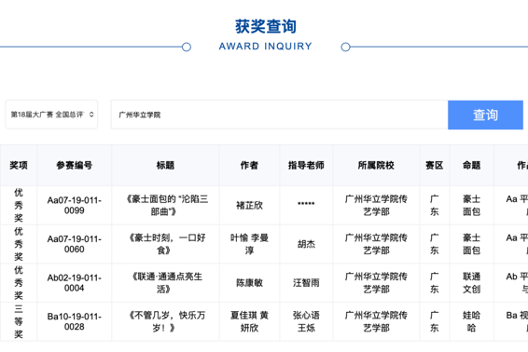The width and height of the screenshot is (528, 352).
Task: Click the 作者 column header
Action: (x=249, y=165)
